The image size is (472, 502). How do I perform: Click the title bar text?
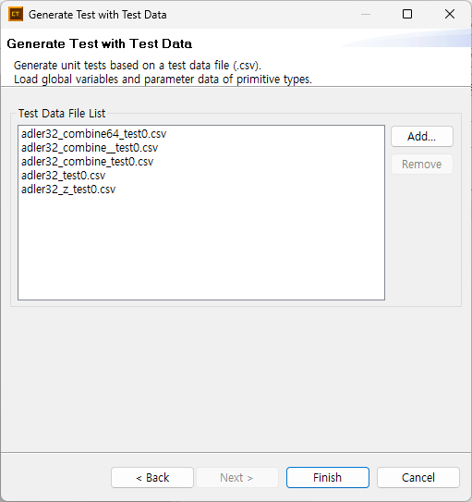[x=98, y=15]
